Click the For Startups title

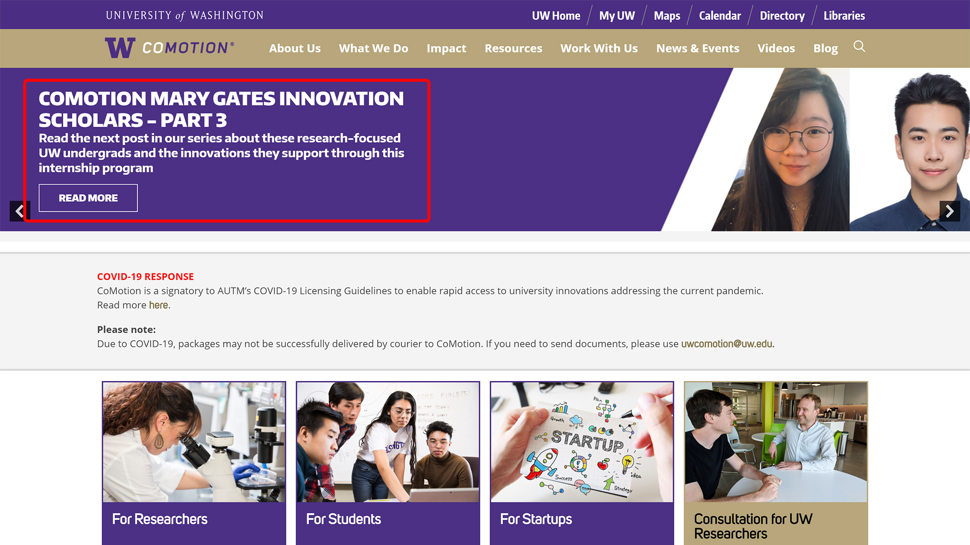point(536,519)
